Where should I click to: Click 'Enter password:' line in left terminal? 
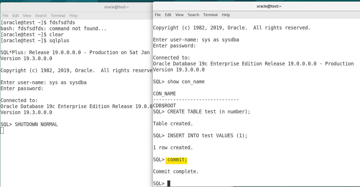click(22, 89)
